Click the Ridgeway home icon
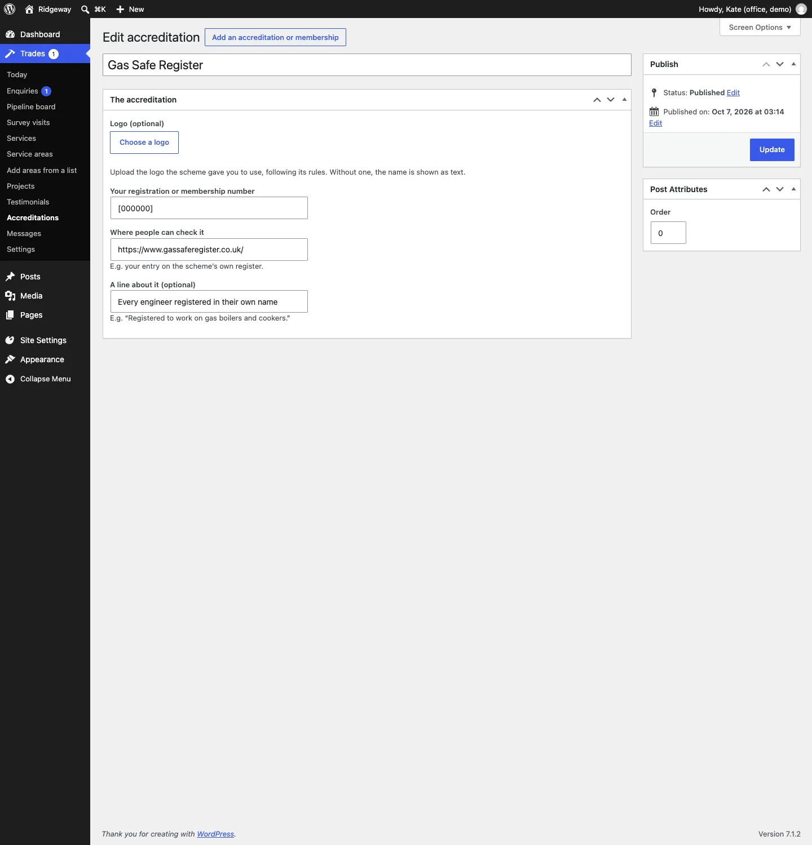Screen dimensions: 812x845 point(29,9)
